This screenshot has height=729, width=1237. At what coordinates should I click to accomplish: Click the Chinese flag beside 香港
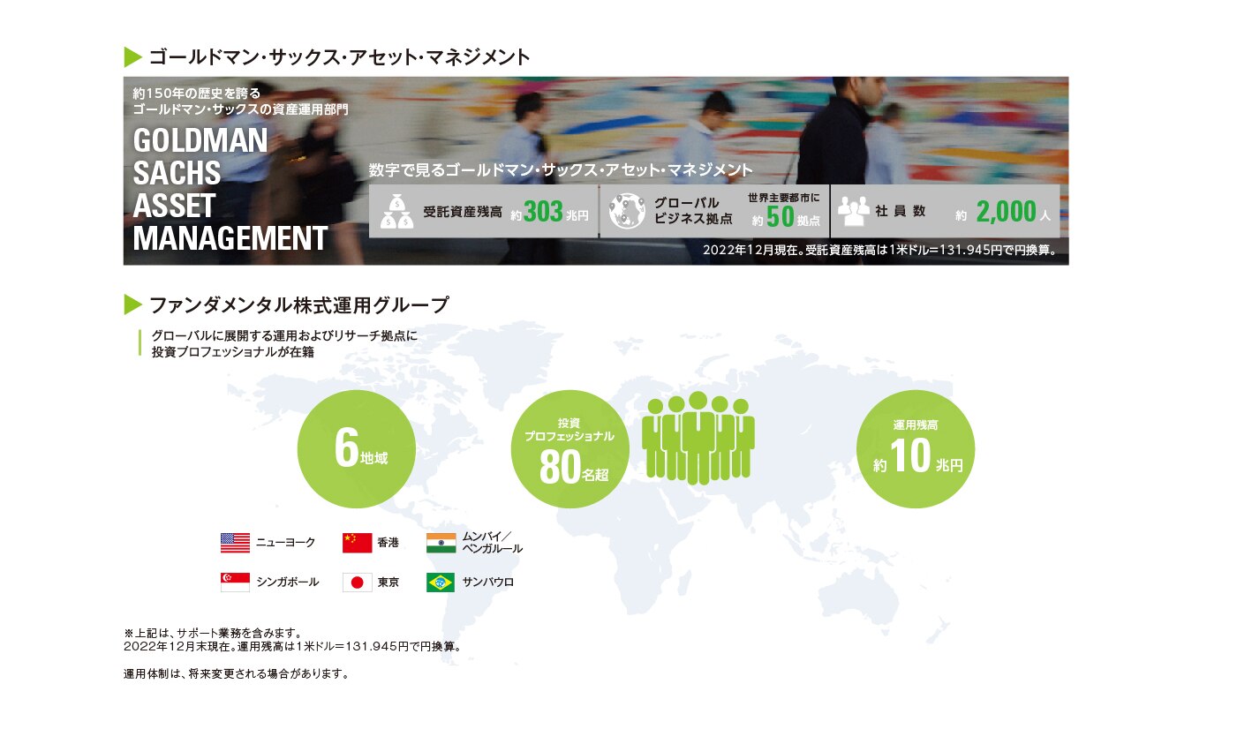357,542
